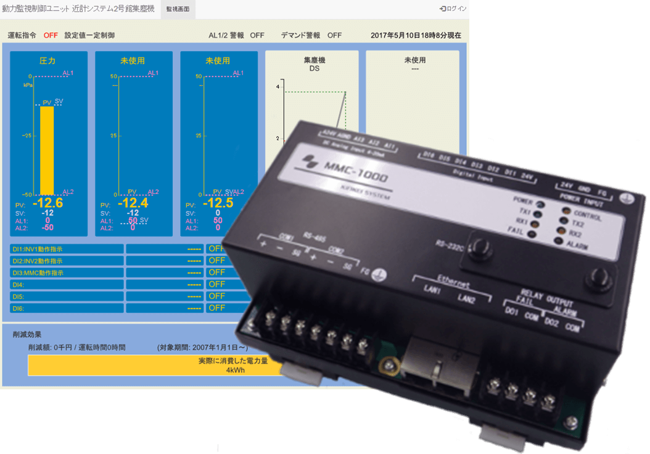
Task: Click the yellow PV bar in 圧力 gauge
Action: pyautogui.click(x=47, y=150)
